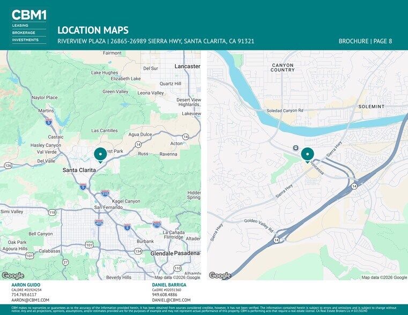
Task: Select the Lancaster label on regional map
Action: (187, 66)
